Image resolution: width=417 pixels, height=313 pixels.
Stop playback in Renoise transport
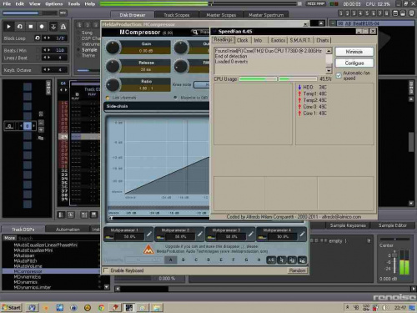(x=31, y=27)
